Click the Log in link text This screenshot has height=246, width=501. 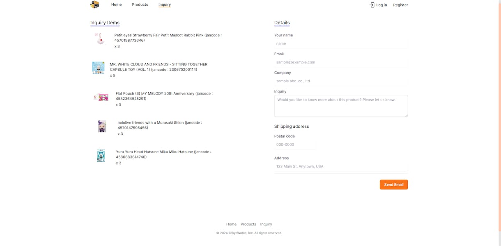click(381, 5)
